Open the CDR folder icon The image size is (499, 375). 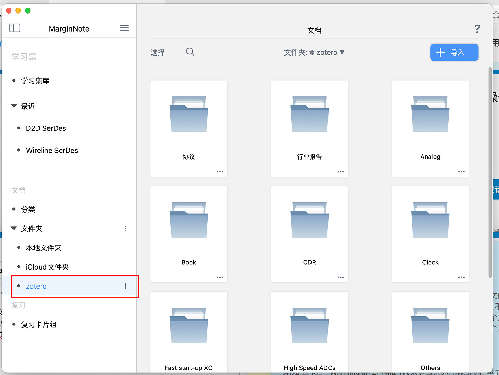[x=309, y=220]
